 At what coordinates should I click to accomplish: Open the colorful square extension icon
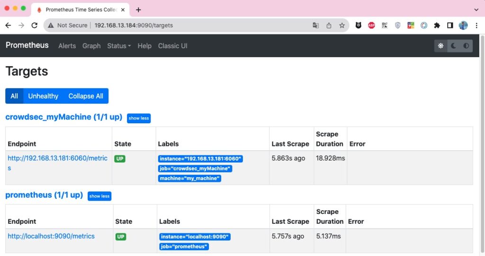pyautogui.click(x=411, y=26)
